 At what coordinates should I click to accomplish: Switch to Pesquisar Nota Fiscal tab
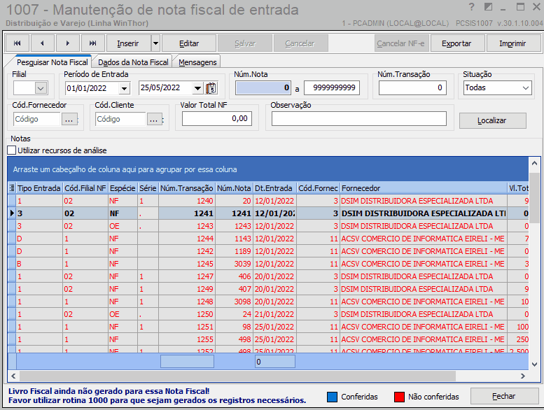pyautogui.click(x=52, y=62)
